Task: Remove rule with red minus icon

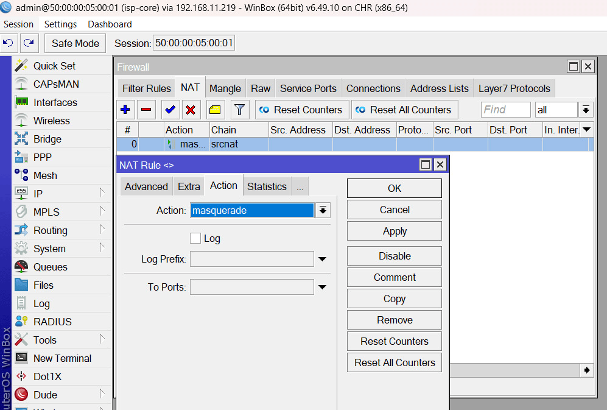Action: (146, 110)
